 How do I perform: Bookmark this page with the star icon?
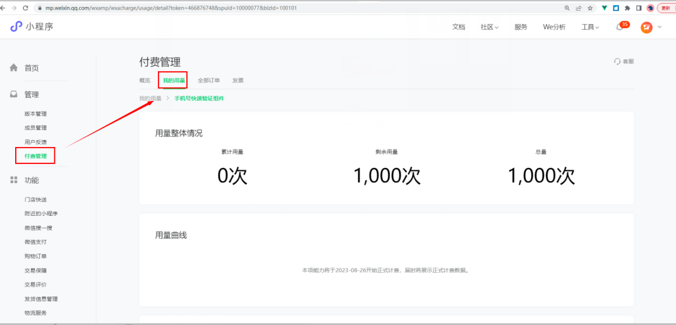(590, 8)
